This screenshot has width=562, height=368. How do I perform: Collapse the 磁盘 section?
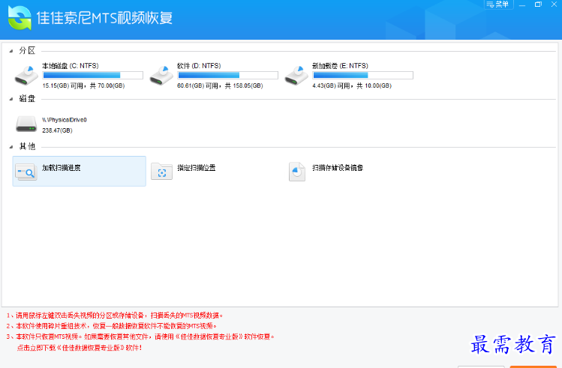(x=11, y=99)
